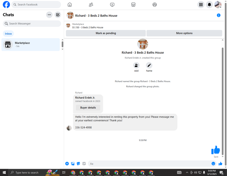Open Buyer details button
Image resolution: width=227 pixels, height=176 pixels.
[88, 108]
